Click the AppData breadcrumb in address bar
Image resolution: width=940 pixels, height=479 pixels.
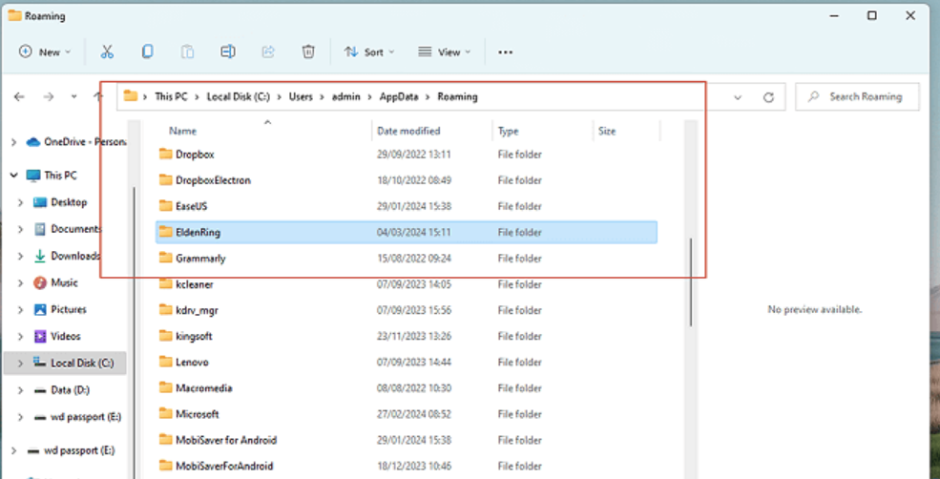(398, 96)
